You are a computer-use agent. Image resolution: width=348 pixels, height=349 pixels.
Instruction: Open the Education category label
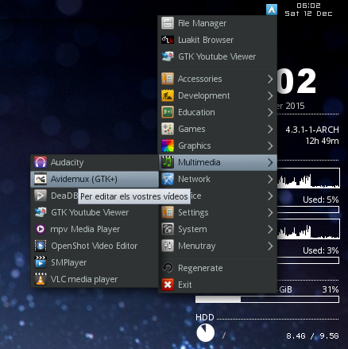(196, 112)
